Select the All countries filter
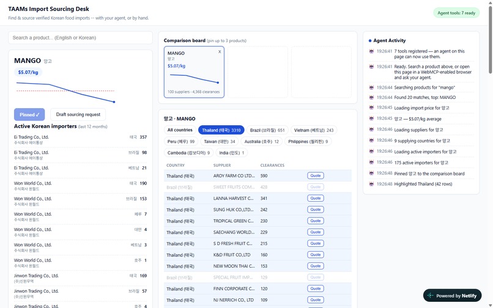493x308 pixels. (x=180, y=130)
